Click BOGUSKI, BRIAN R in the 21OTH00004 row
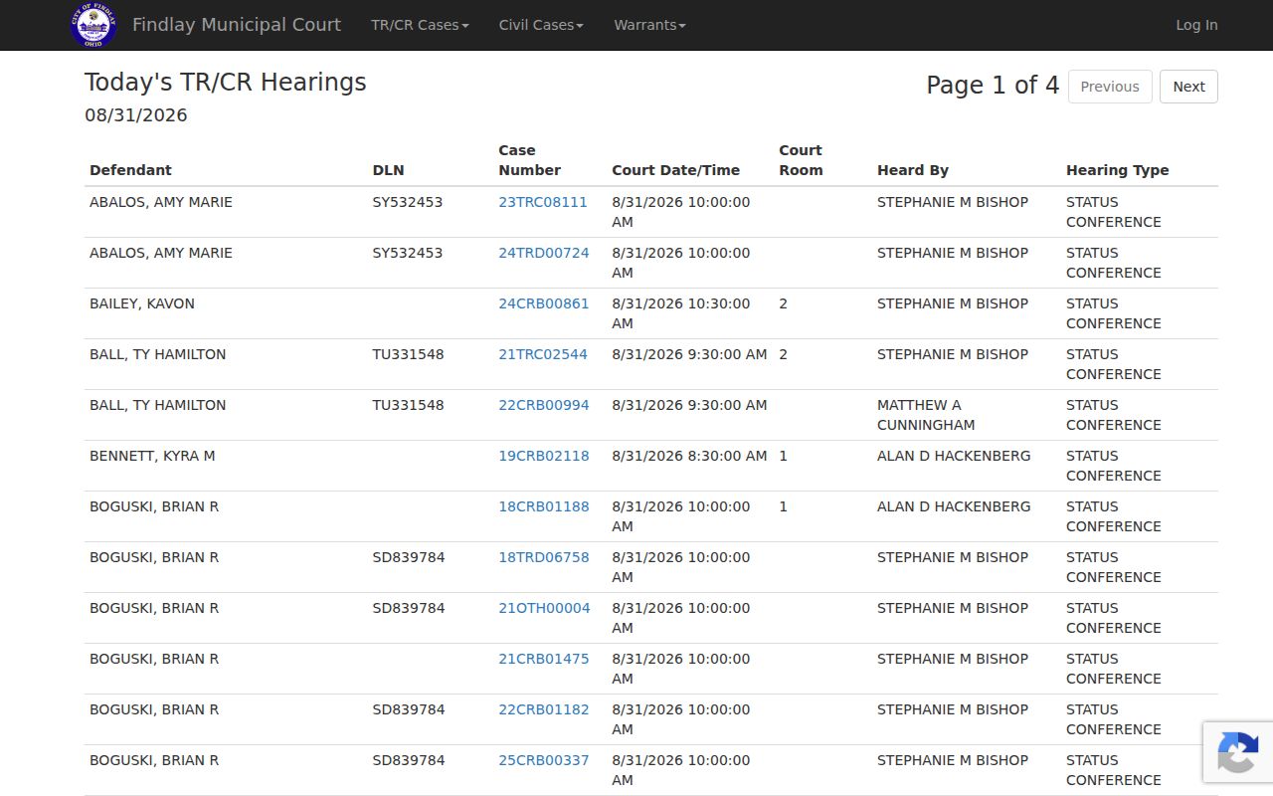This screenshot has height=796, width=1273. [154, 608]
